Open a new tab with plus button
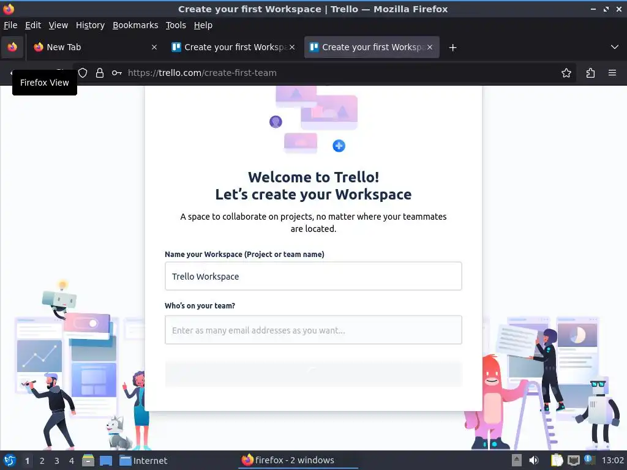 [x=452, y=48]
